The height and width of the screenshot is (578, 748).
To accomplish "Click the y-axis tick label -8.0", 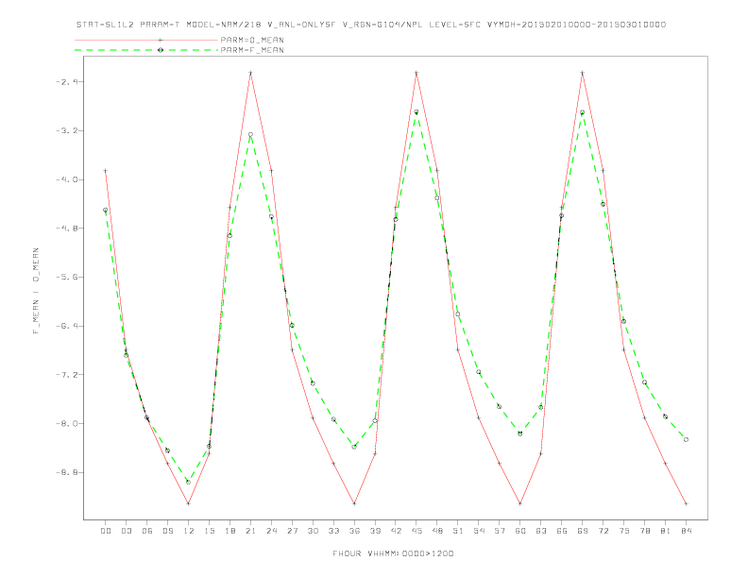I will coord(67,423).
